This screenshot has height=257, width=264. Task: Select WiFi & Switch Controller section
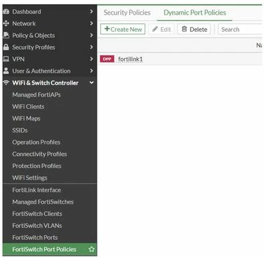tap(50, 83)
